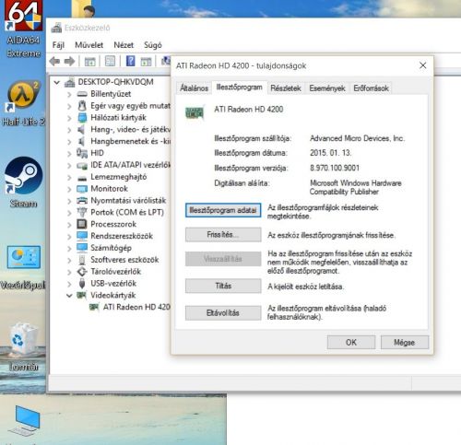461x445 pixels.
Task: Click the Billentyűzet keyboard icon
Action: [82, 94]
